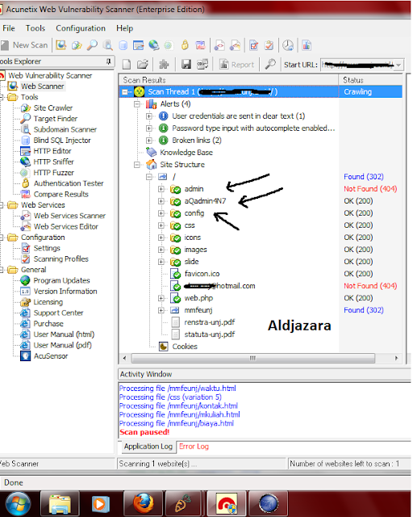Click the blank new-document icon in scan toolbar

[127, 65]
